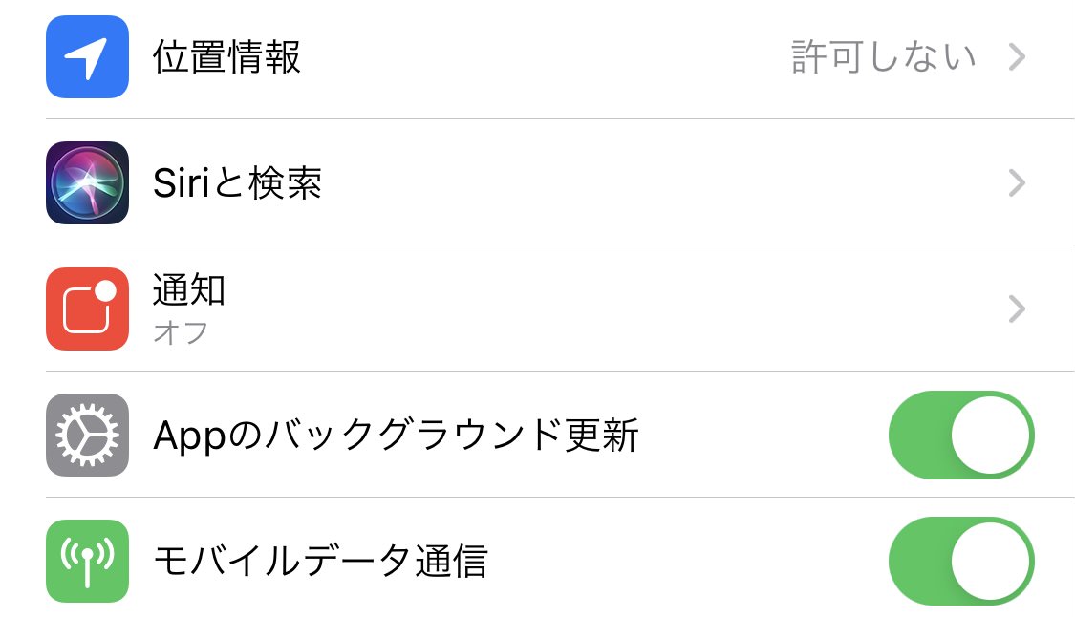This screenshot has height=617, width=1075.
Task: Open the 通知 label
Action: (189, 289)
